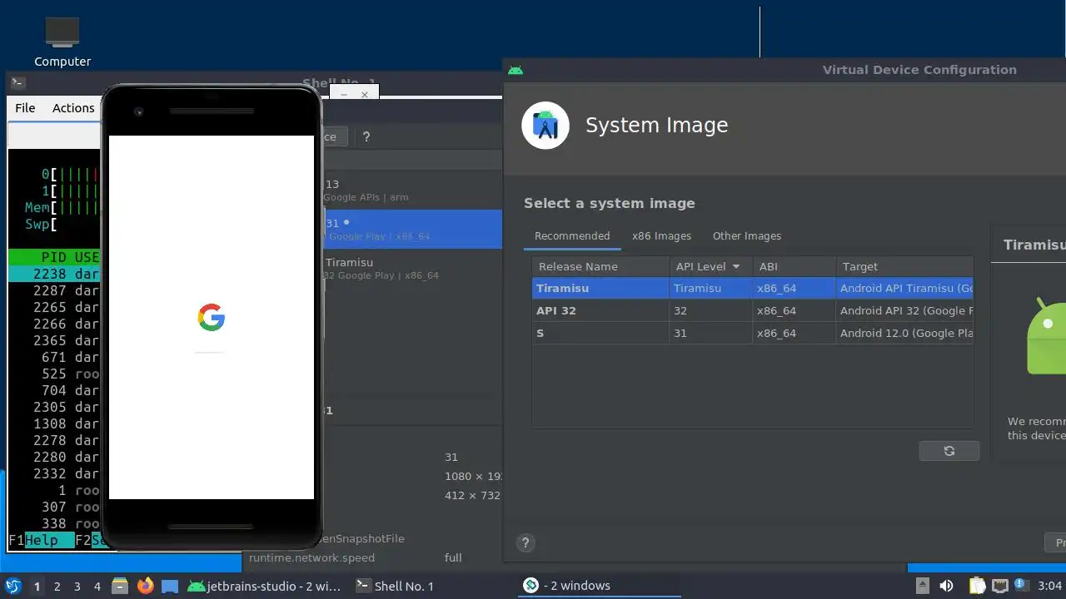Activate jetbrains-studio taskbar entry

pos(265,587)
